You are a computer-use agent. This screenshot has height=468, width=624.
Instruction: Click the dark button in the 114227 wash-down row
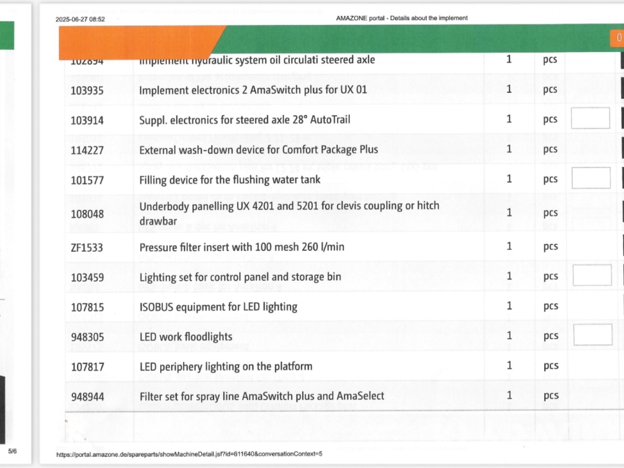(621, 149)
